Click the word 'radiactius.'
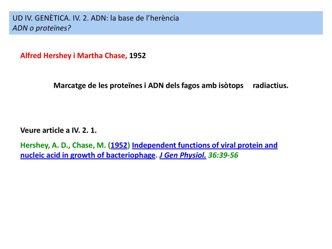332x249 pixels. (270, 86)
